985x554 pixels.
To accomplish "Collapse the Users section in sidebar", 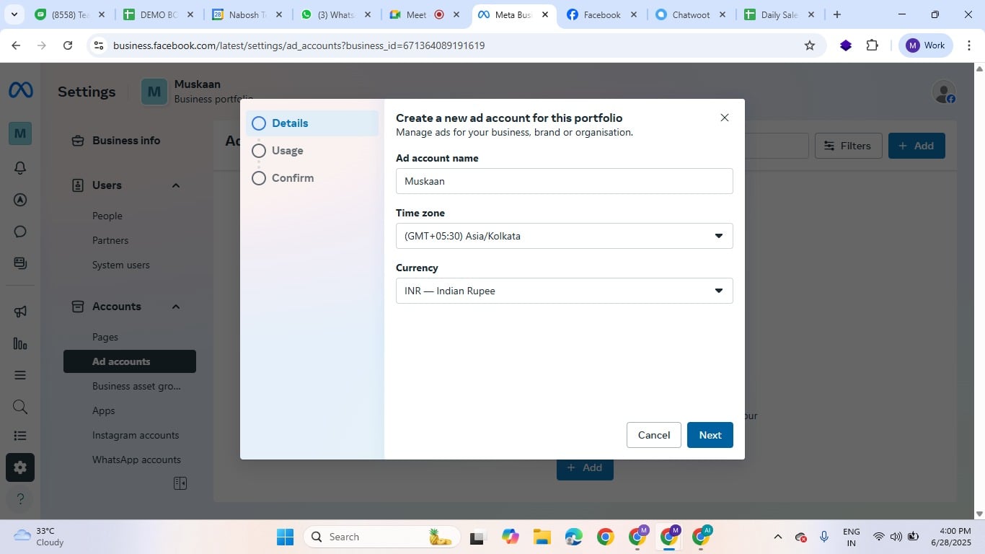I will pyautogui.click(x=175, y=185).
